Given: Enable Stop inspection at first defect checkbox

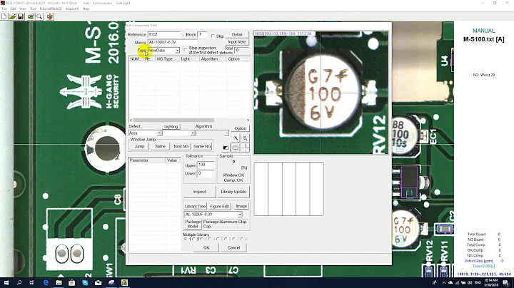Looking at the screenshot, I should point(185,50).
